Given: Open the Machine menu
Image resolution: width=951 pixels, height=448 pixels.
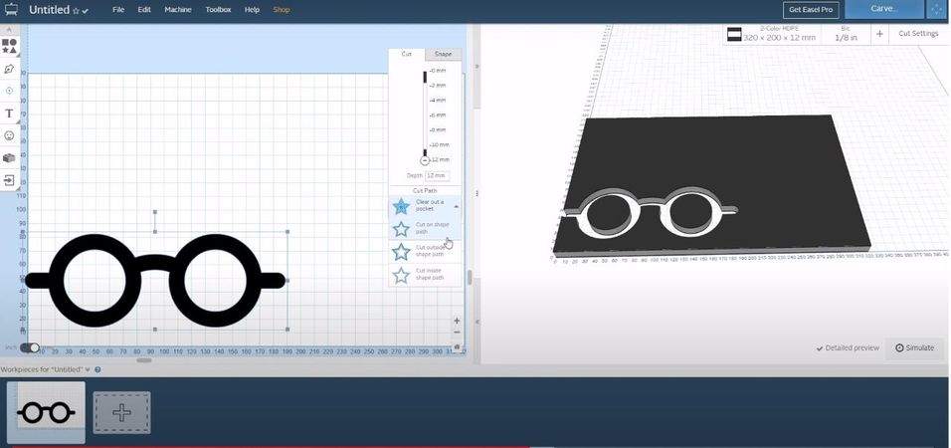Looking at the screenshot, I should pyautogui.click(x=178, y=10).
